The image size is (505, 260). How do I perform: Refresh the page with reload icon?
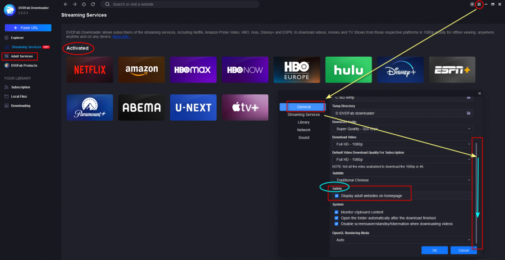point(92,4)
